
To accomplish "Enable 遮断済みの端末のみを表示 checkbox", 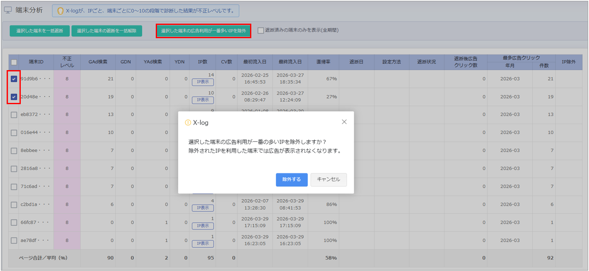I will click(260, 30).
